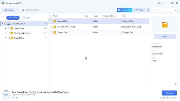This screenshot has width=180, height=101.
Task: Select G:\Tagged Files path cell
Action: (127, 33)
